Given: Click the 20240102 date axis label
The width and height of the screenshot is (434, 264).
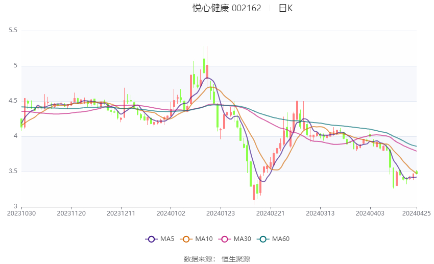Looking at the screenshot, I should point(171,213).
